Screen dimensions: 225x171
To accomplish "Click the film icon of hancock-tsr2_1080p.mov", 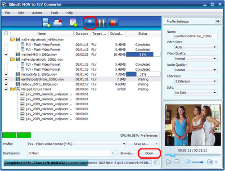I will pyautogui.click(x=18, y=74).
